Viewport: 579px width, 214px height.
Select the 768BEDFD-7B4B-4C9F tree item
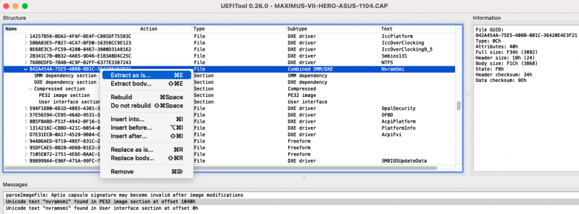click(x=80, y=62)
